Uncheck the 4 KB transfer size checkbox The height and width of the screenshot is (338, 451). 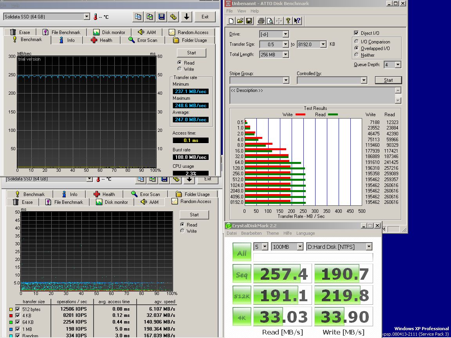[17, 316]
